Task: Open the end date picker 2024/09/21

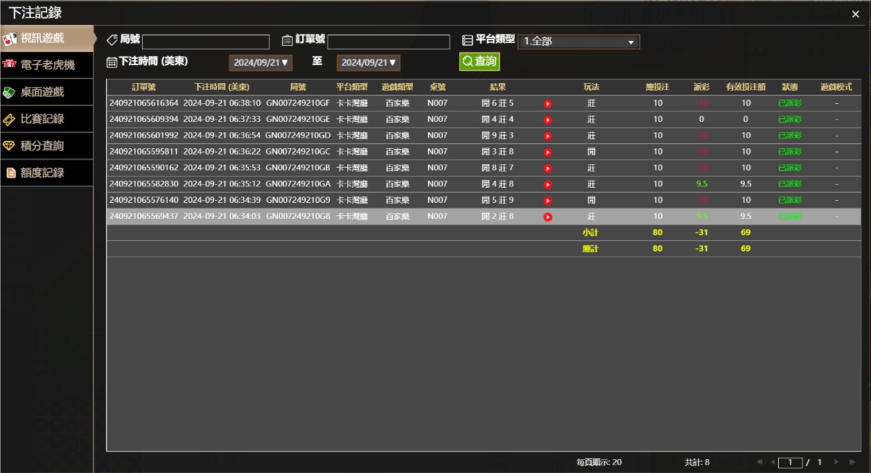Action: (x=368, y=62)
